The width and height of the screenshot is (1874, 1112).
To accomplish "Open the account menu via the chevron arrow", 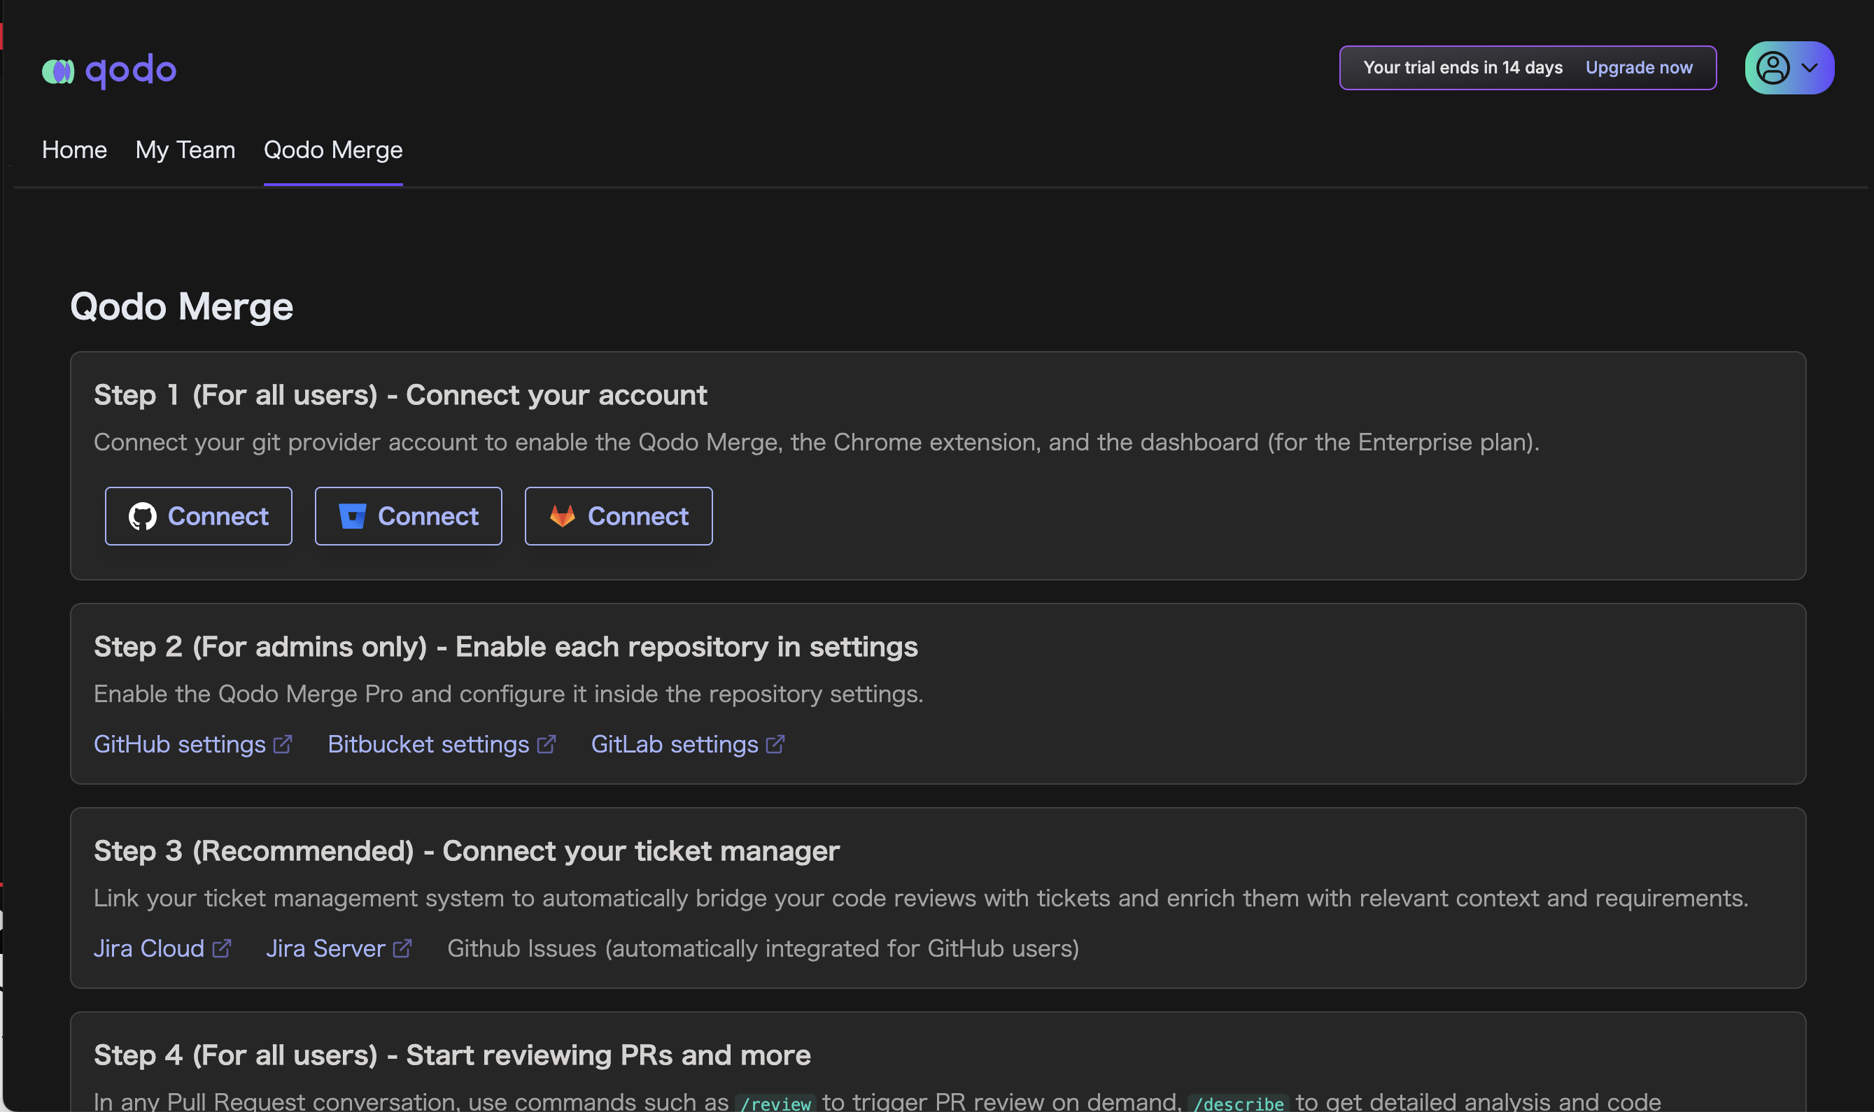I will click(x=1811, y=69).
